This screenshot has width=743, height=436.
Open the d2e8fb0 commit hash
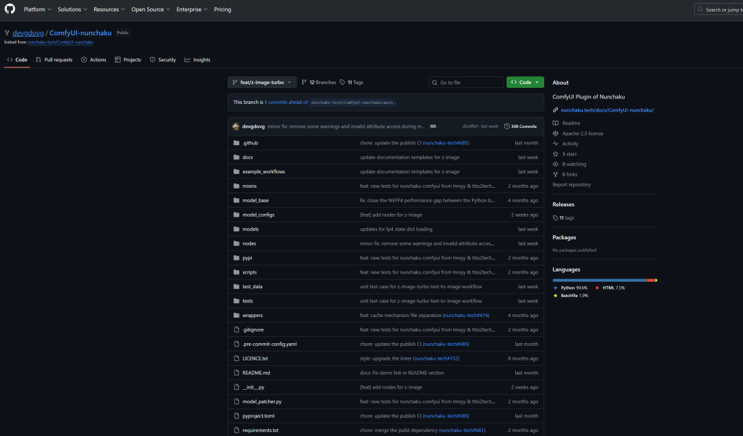pos(470,127)
